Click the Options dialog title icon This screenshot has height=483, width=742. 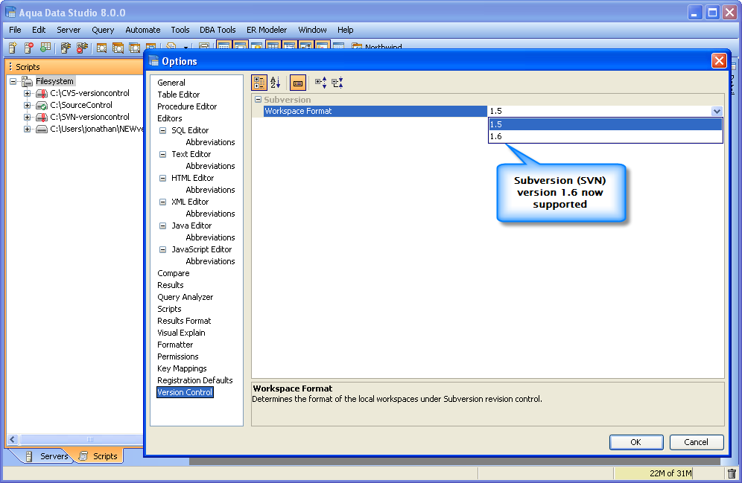tap(153, 61)
